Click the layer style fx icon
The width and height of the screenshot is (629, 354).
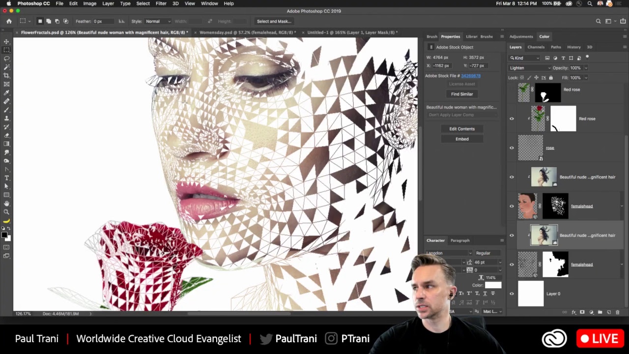573,312
